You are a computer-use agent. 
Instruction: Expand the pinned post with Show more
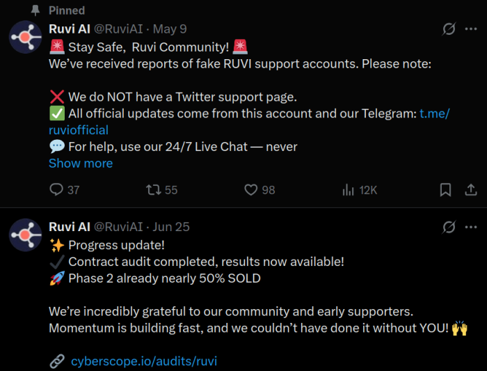[x=81, y=163]
